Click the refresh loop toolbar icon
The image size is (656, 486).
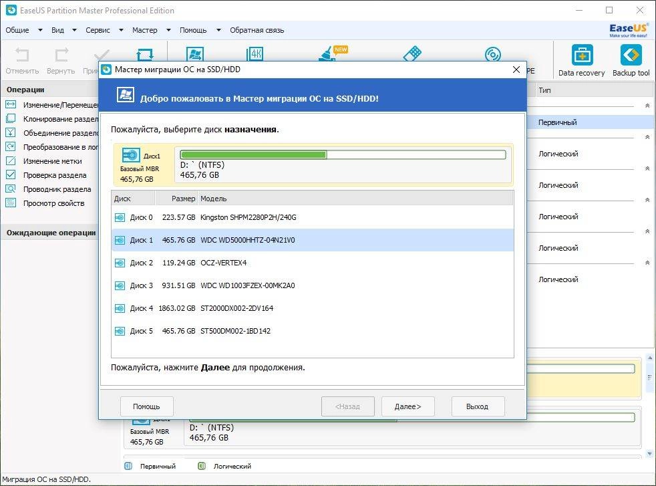coord(145,54)
